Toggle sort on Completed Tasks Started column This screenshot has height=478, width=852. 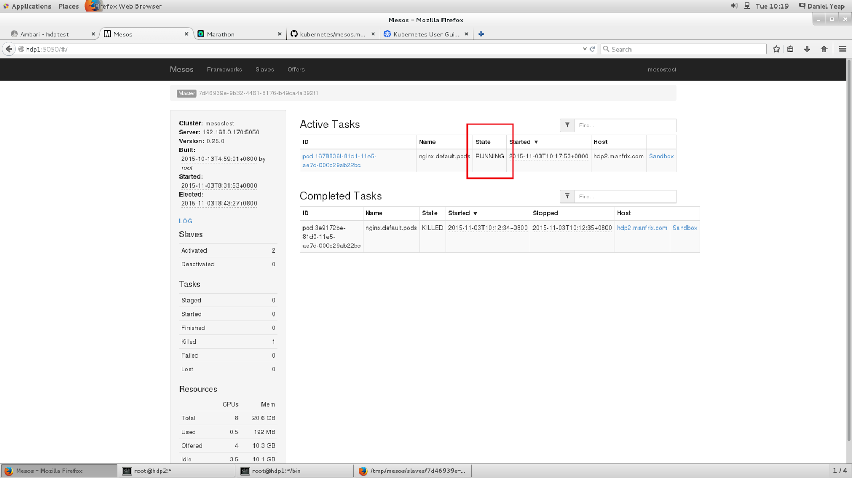pyautogui.click(x=463, y=213)
